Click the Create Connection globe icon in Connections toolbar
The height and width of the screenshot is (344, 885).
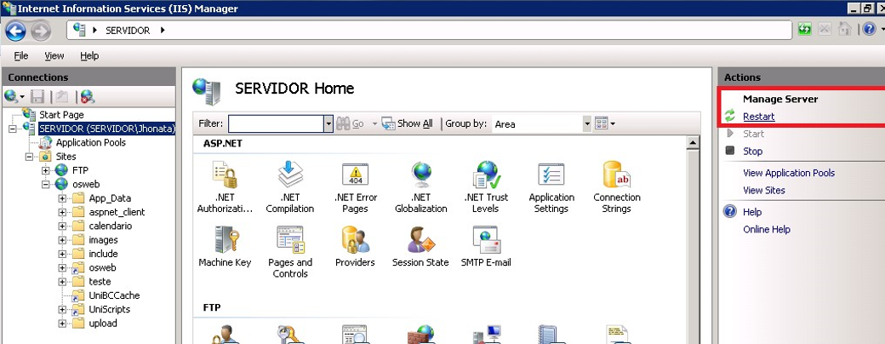pos(11,96)
